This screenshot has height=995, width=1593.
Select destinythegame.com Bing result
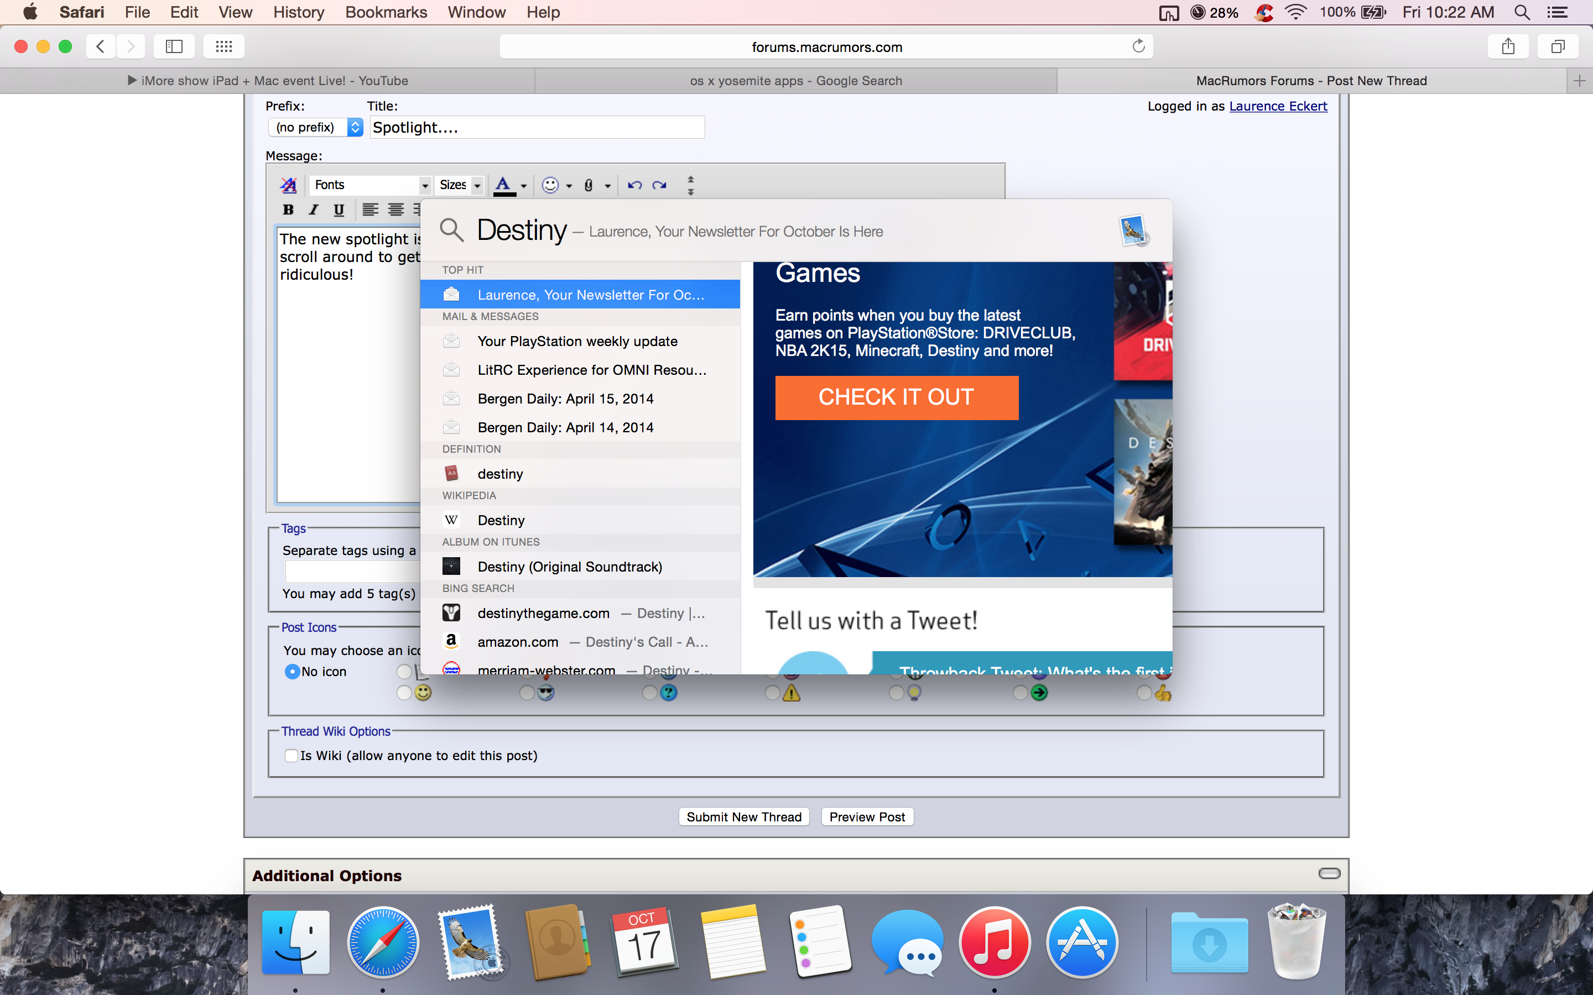coord(580,614)
